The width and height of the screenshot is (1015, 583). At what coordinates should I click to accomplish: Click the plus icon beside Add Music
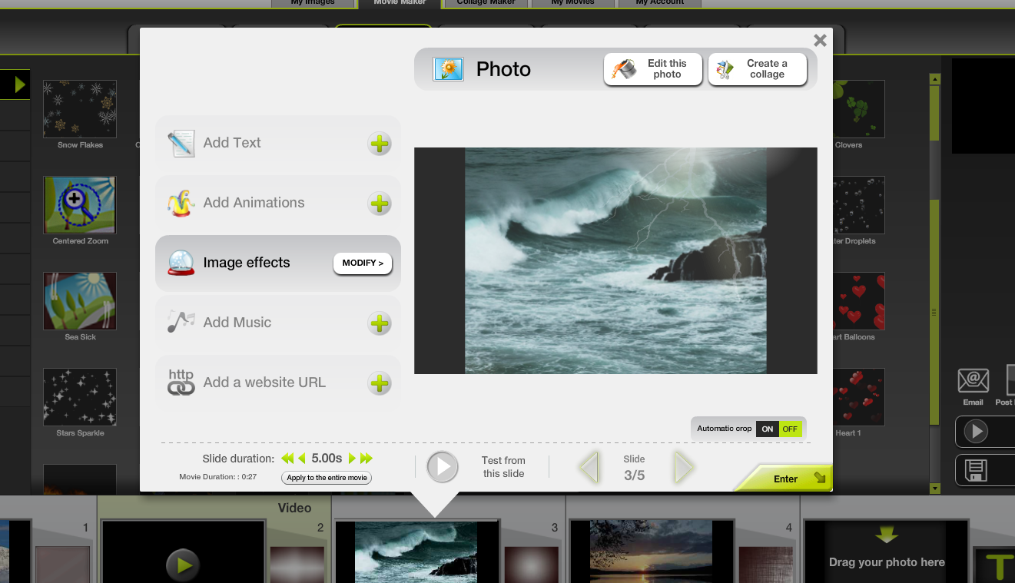pos(380,323)
